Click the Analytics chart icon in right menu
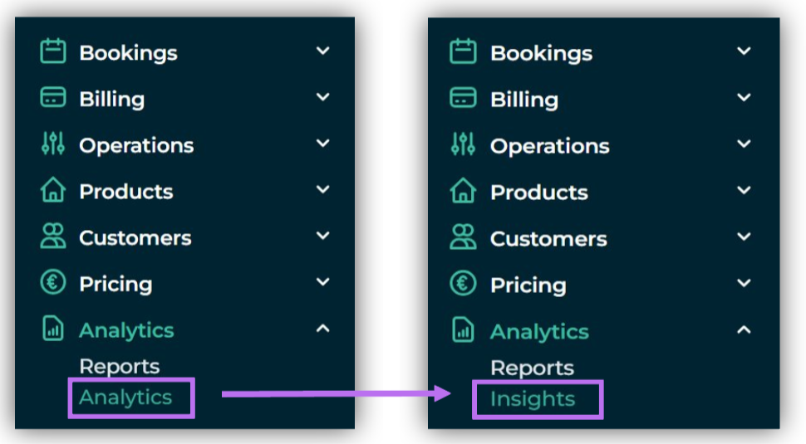 [x=463, y=329]
